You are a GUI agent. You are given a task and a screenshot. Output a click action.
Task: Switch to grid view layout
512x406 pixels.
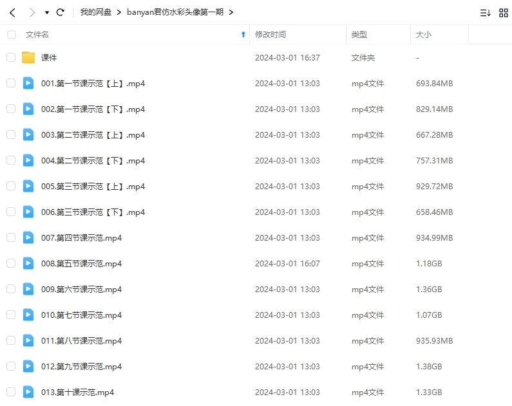504,12
